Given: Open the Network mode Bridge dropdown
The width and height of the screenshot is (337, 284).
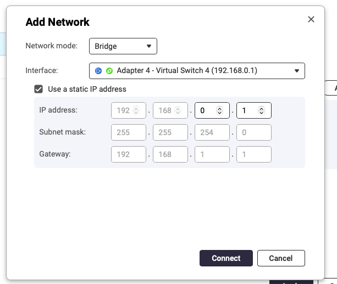Looking at the screenshot, I should click(123, 46).
